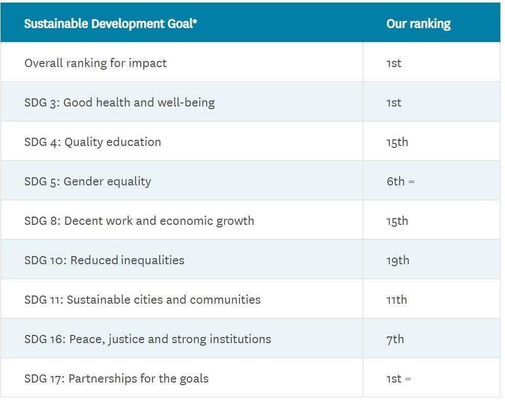Click the 1st = ranking for SDG 17
505x401 pixels.
click(x=399, y=379)
